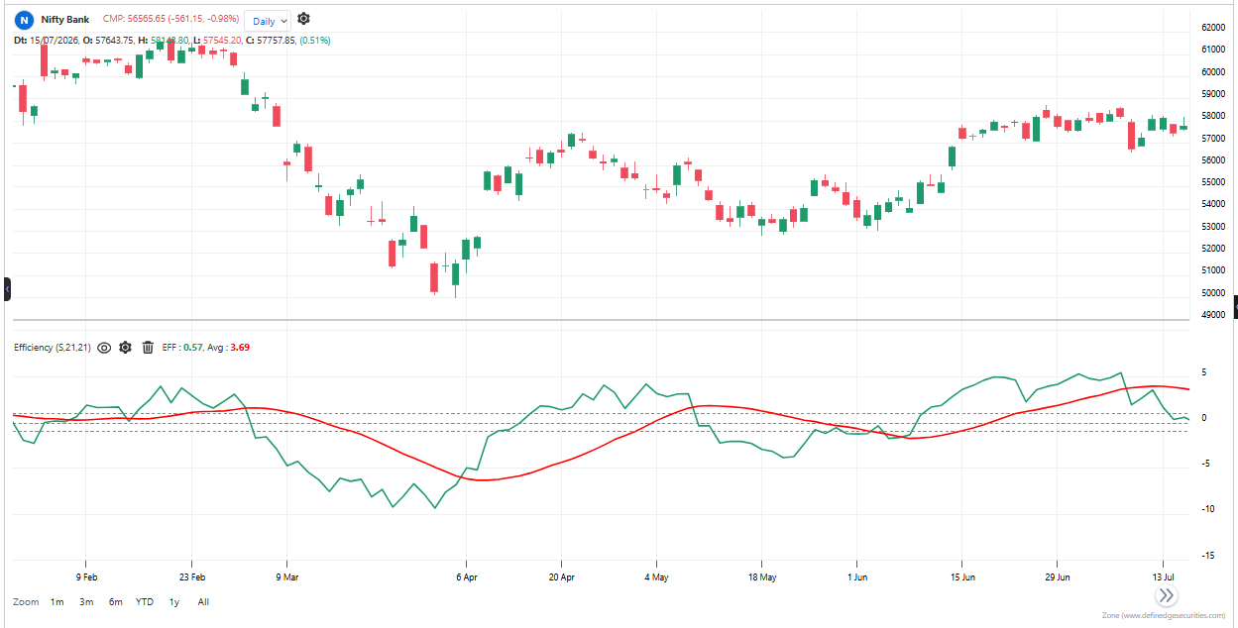1238x628 pixels.
Task: Click the 62000 price axis label
Action: coord(1214,28)
